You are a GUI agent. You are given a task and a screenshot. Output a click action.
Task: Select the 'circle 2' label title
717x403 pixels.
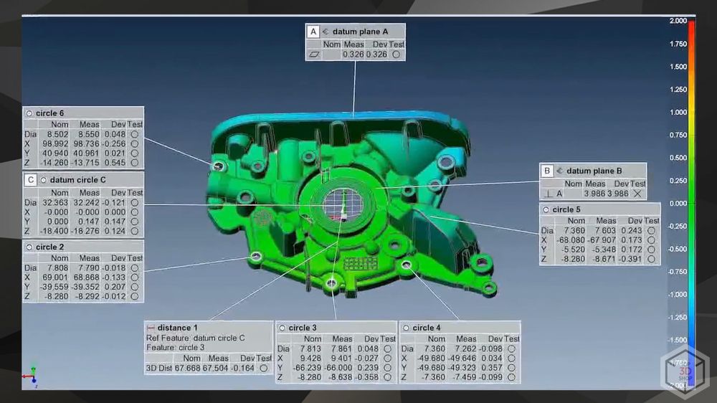pos(50,247)
